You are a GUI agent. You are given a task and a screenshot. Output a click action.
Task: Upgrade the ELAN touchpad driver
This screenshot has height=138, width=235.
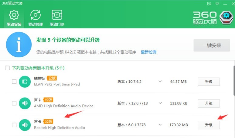pyautogui.click(x=209, y=82)
